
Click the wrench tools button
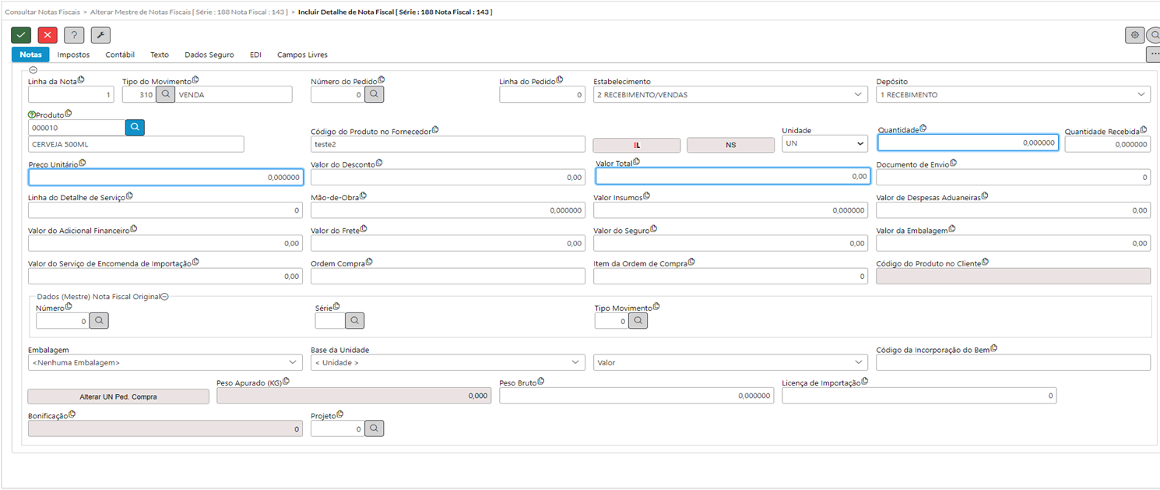(x=100, y=35)
